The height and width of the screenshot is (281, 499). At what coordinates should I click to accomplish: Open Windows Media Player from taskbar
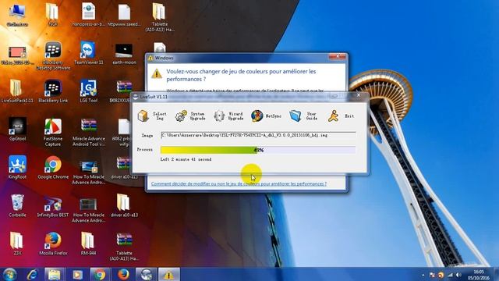click(77, 274)
